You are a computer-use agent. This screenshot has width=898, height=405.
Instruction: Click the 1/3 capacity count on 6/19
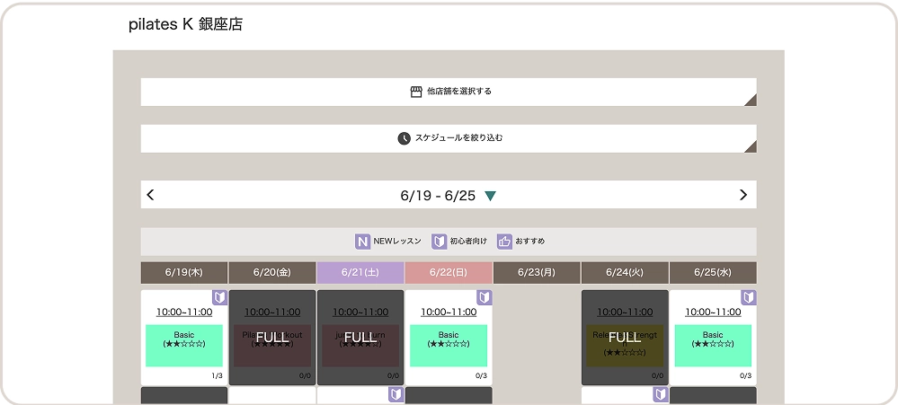pos(217,376)
